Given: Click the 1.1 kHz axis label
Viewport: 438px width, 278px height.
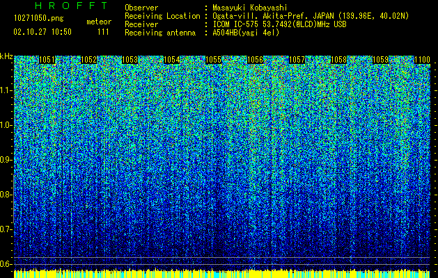Looking at the screenshot, I should (x=6, y=90).
